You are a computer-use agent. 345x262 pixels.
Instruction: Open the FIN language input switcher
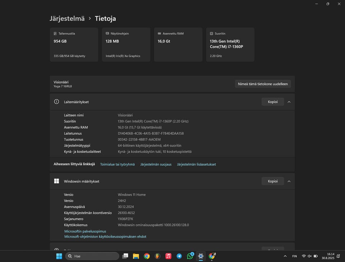click(x=295, y=256)
